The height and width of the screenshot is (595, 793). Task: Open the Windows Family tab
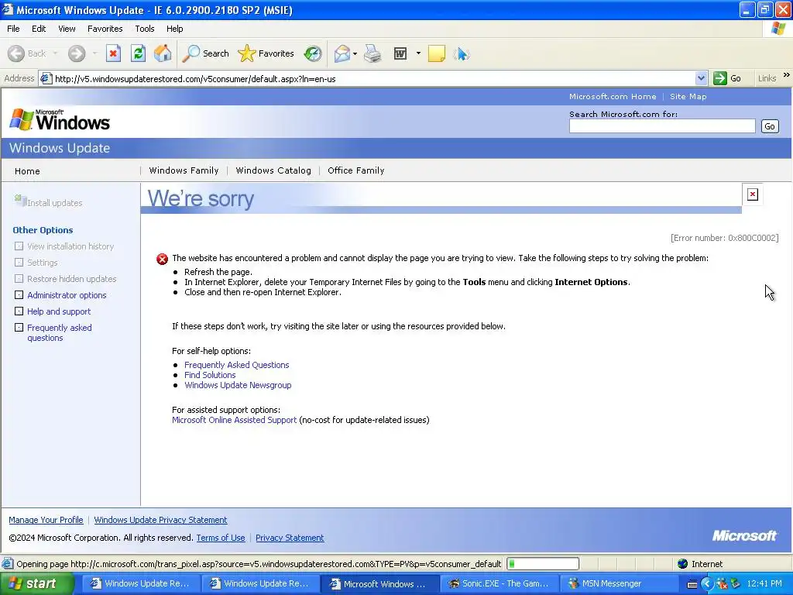pos(184,170)
